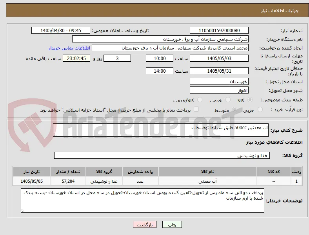Click the جزئیات اطلاعات نیاز header title

click(x=280, y=11)
